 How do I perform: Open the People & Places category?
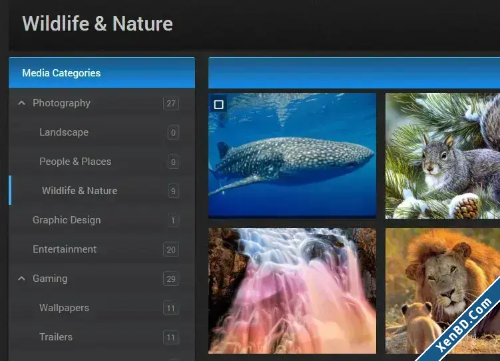75,162
